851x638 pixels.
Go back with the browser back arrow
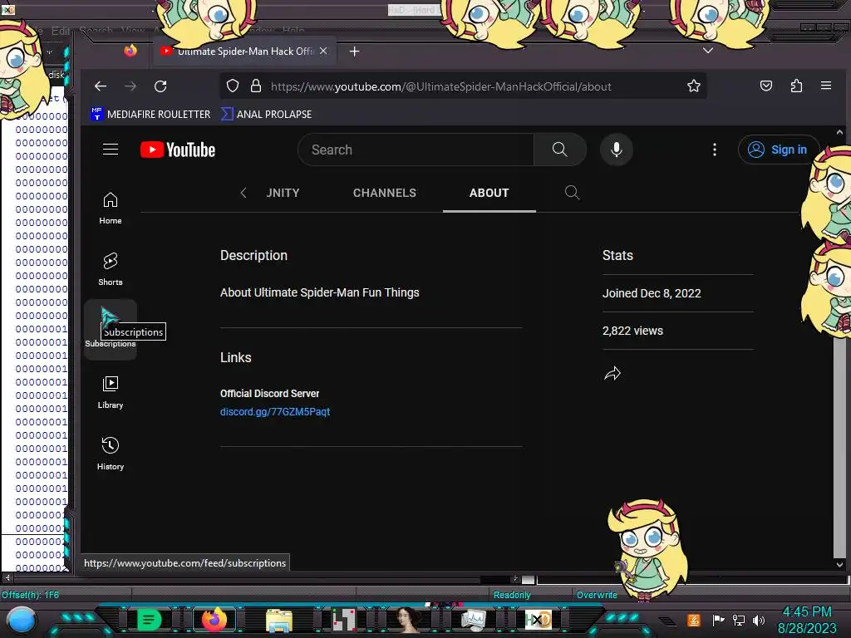pos(101,86)
